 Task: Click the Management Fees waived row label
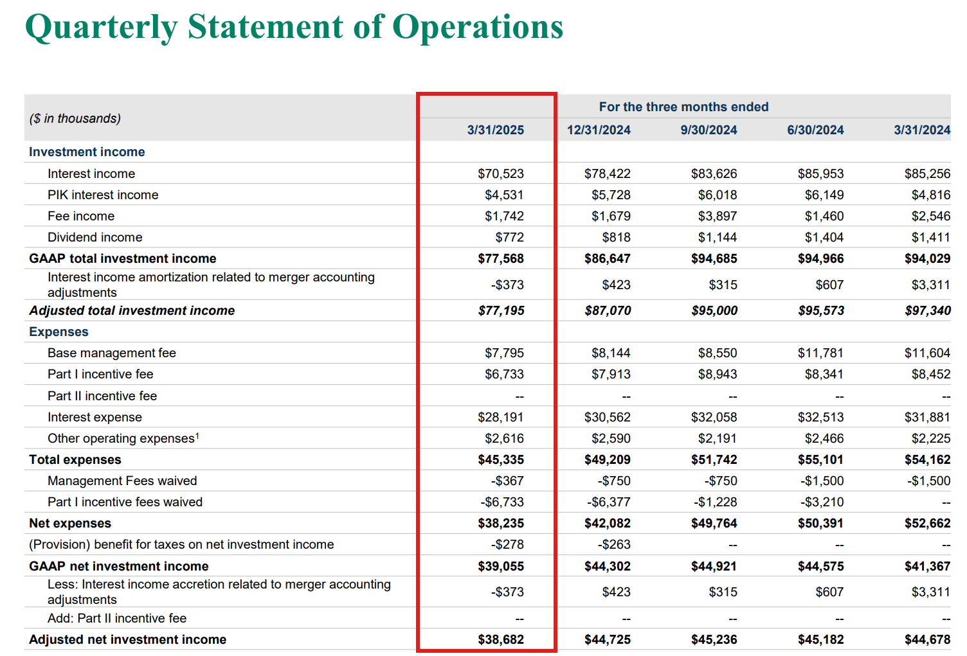122,481
